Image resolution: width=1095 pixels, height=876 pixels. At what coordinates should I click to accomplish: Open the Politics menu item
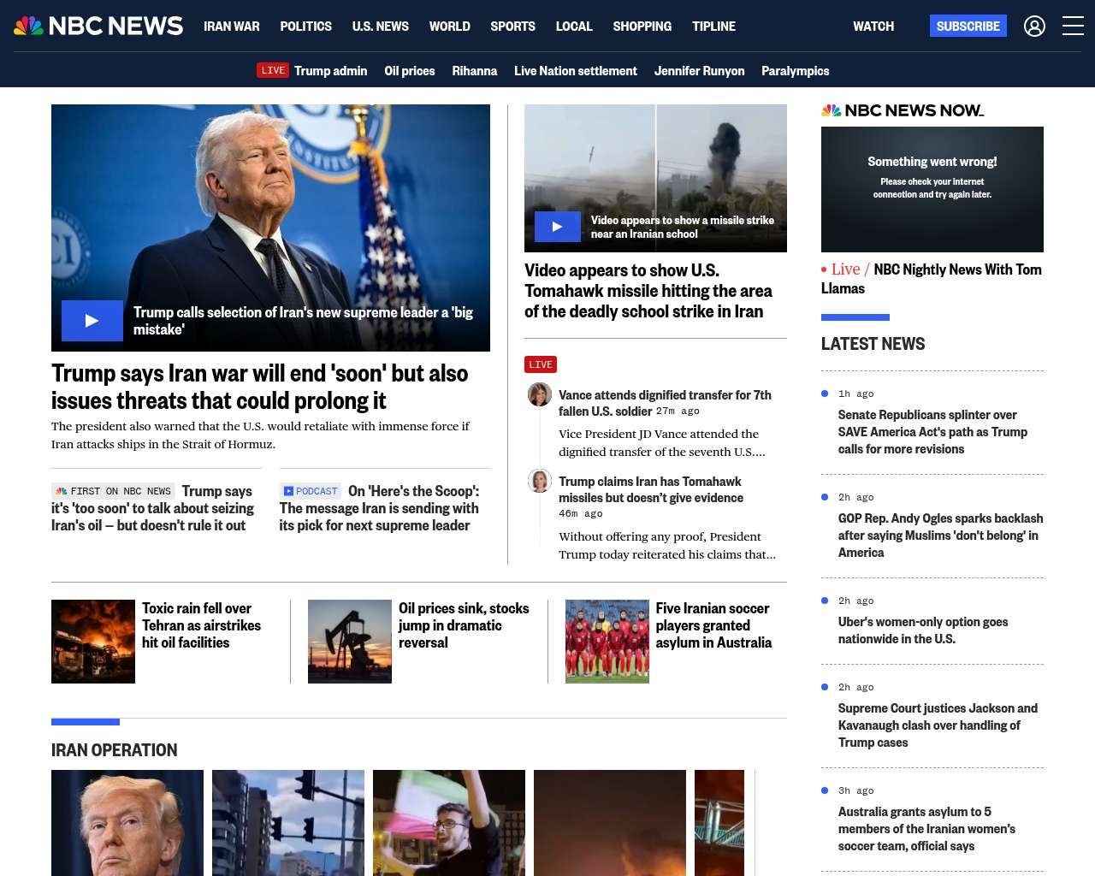(x=305, y=27)
